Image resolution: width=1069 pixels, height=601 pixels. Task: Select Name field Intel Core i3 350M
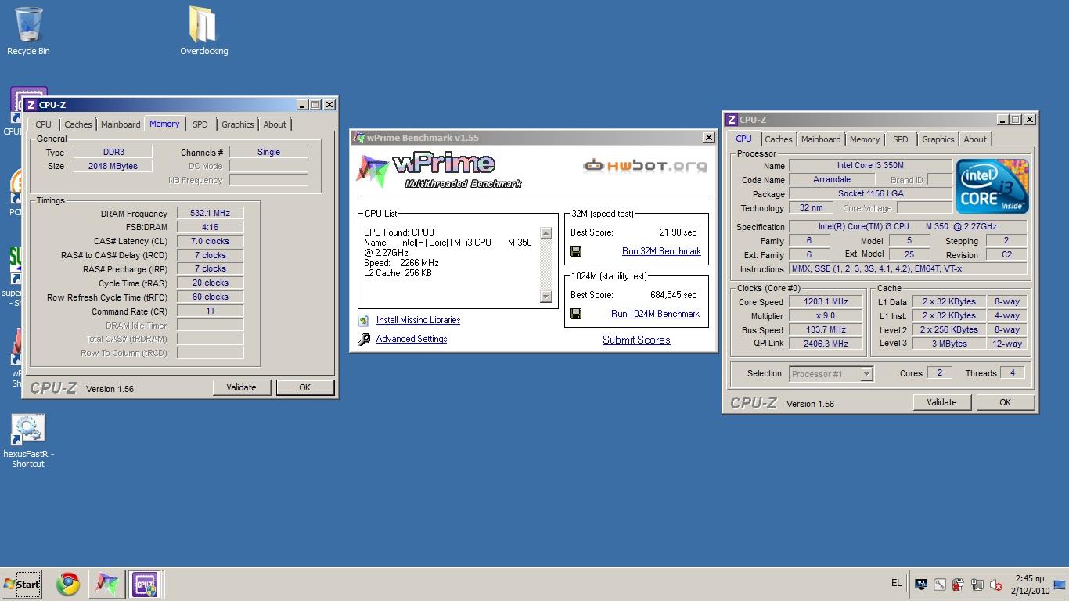(x=870, y=165)
